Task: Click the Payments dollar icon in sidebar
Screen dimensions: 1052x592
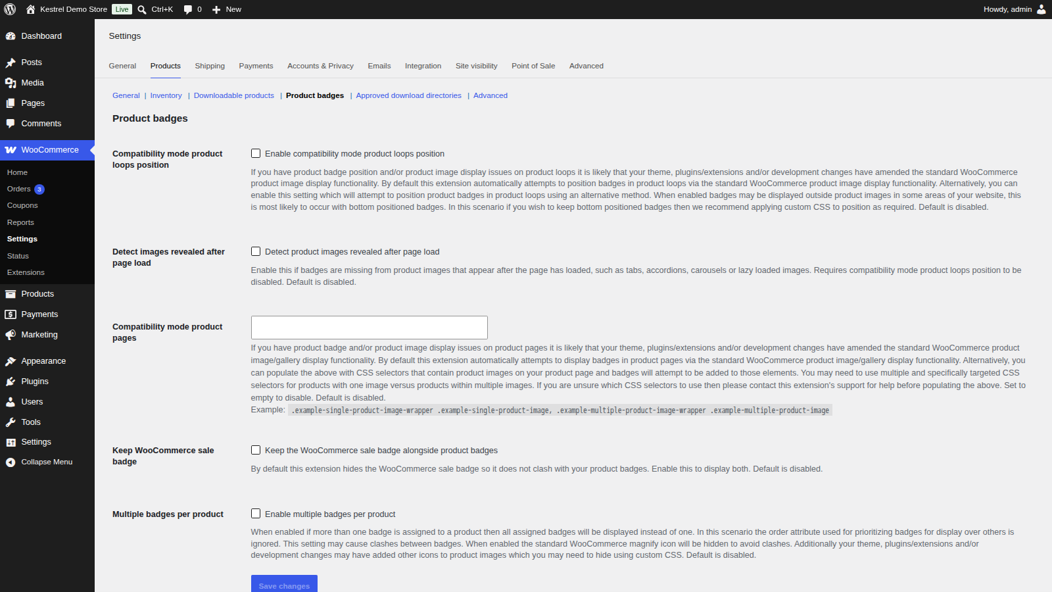Action: pos(11,314)
